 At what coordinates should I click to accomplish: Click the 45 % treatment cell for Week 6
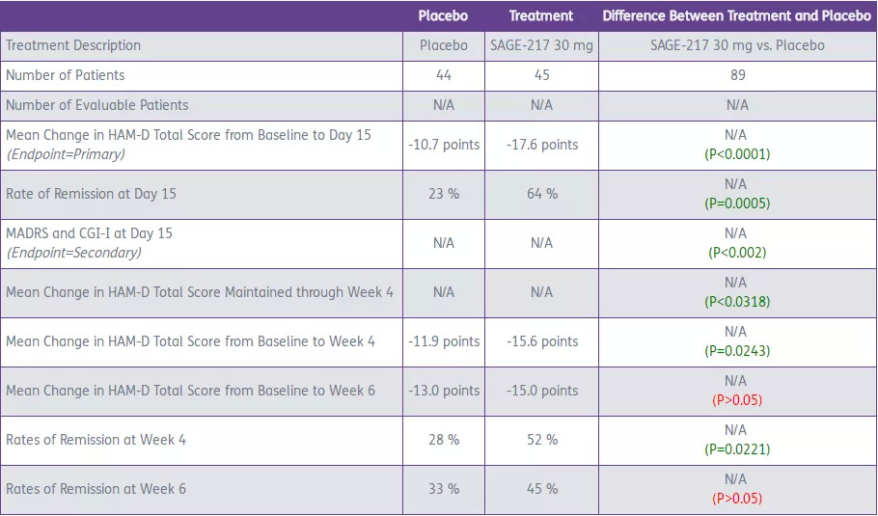click(541, 489)
